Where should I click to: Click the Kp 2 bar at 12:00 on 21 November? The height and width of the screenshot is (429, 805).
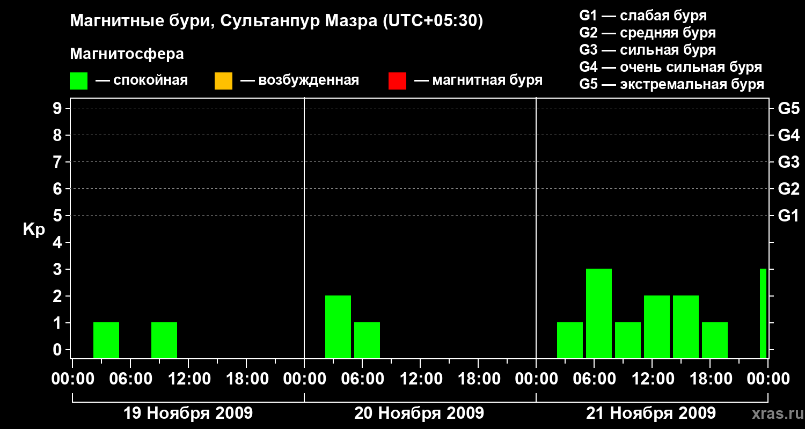657,327
